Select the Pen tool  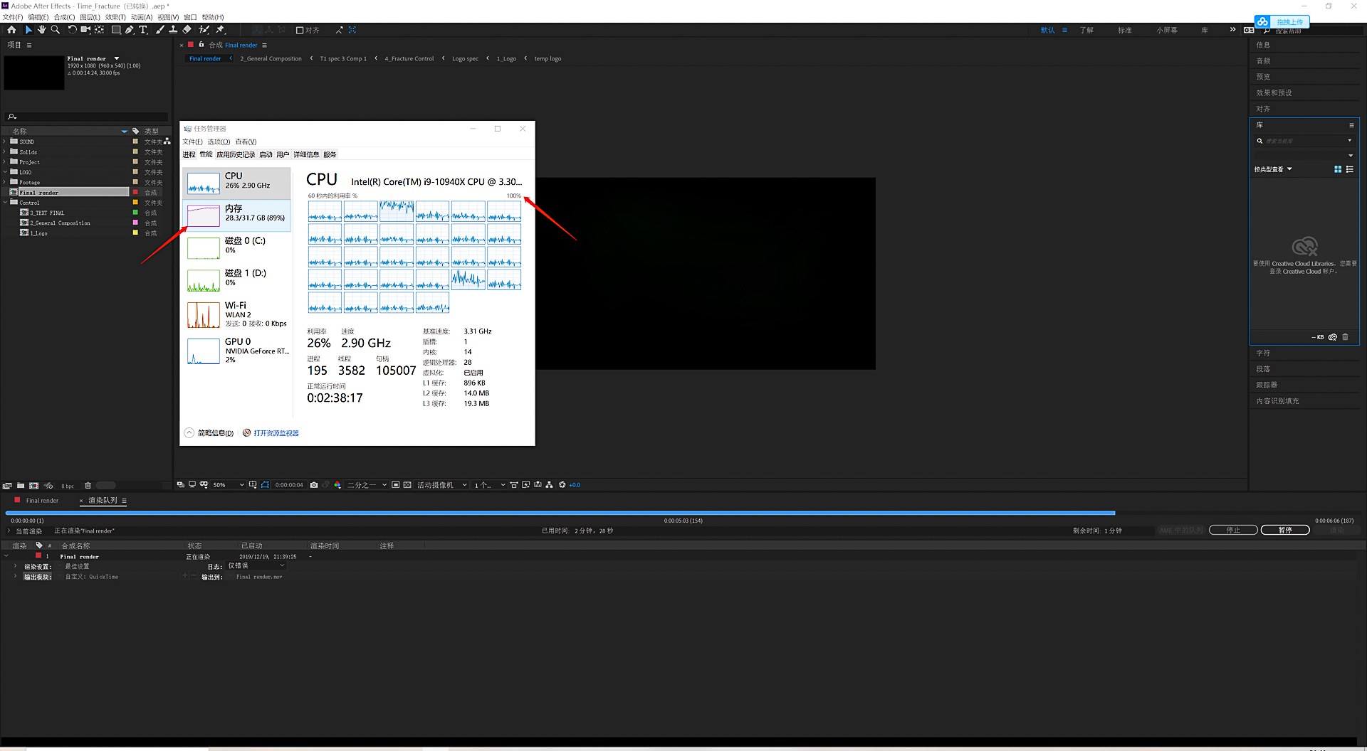(130, 30)
